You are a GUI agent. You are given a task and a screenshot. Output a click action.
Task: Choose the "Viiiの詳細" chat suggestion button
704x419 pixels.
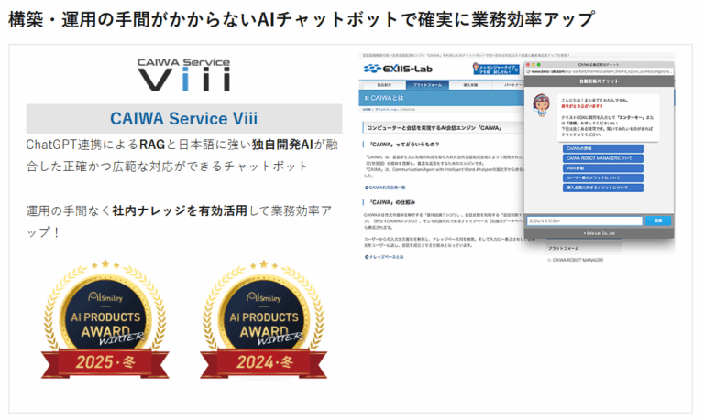tap(602, 168)
